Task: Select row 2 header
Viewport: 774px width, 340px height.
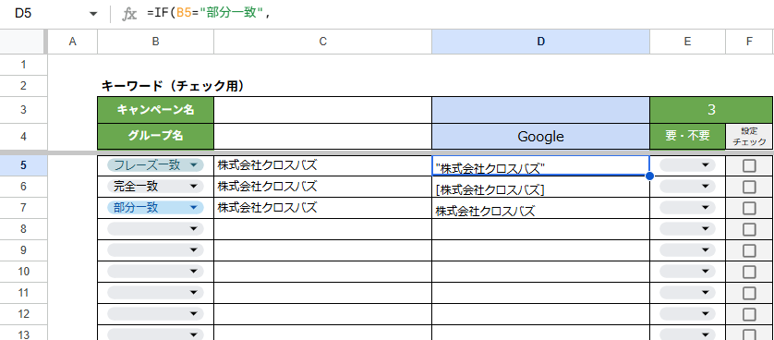Action: point(23,86)
